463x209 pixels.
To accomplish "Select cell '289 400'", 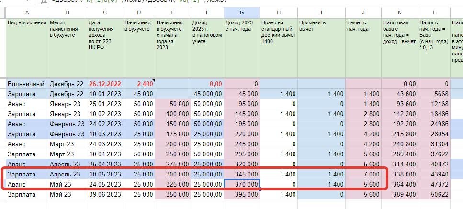I will pyautogui.click(x=399, y=154).
